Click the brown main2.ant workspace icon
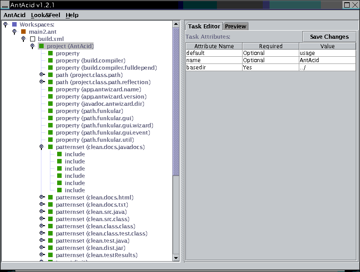This screenshot has width=360, height=272. coord(23,32)
